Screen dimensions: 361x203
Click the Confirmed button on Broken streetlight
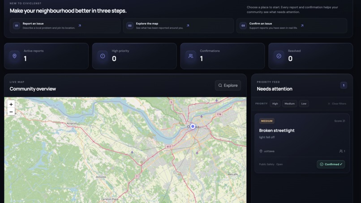point(331,164)
